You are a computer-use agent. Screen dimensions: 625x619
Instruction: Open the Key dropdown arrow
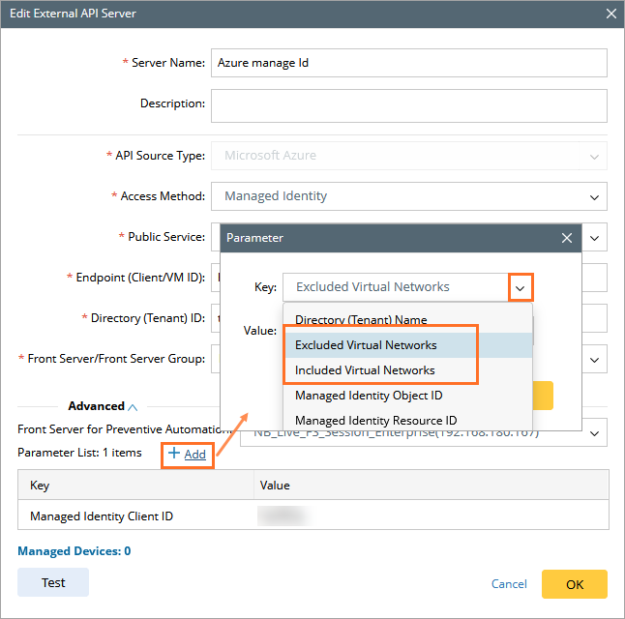pyautogui.click(x=521, y=287)
